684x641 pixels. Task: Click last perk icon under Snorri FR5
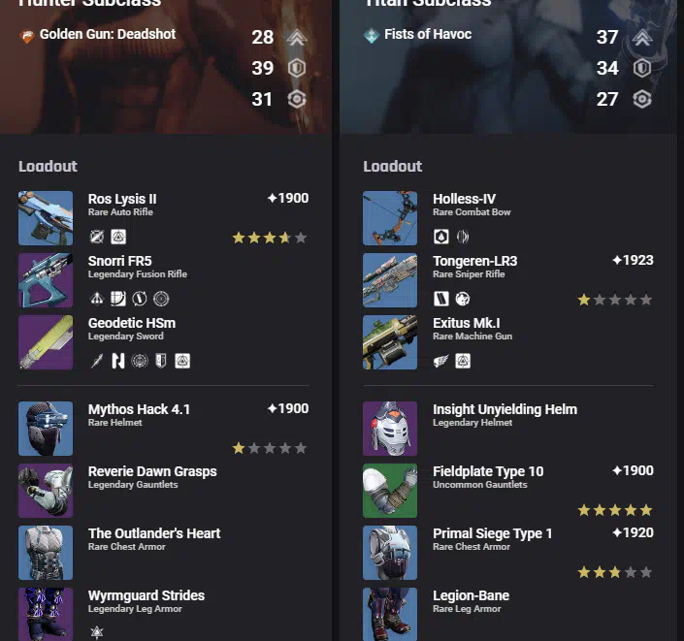pyautogui.click(x=161, y=299)
